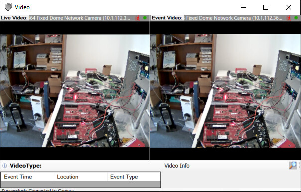
Task: Select the Event Video camera feed
Action: point(225,91)
